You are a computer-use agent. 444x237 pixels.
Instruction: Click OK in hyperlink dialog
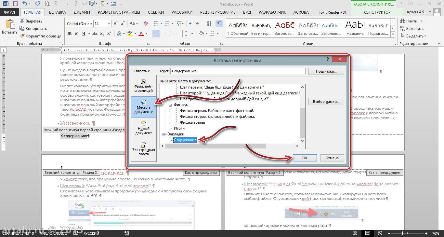(x=305, y=158)
